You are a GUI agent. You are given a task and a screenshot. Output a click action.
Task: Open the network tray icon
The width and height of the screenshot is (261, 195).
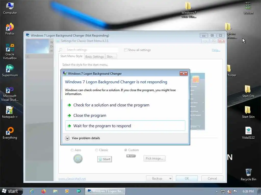click(x=223, y=191)
